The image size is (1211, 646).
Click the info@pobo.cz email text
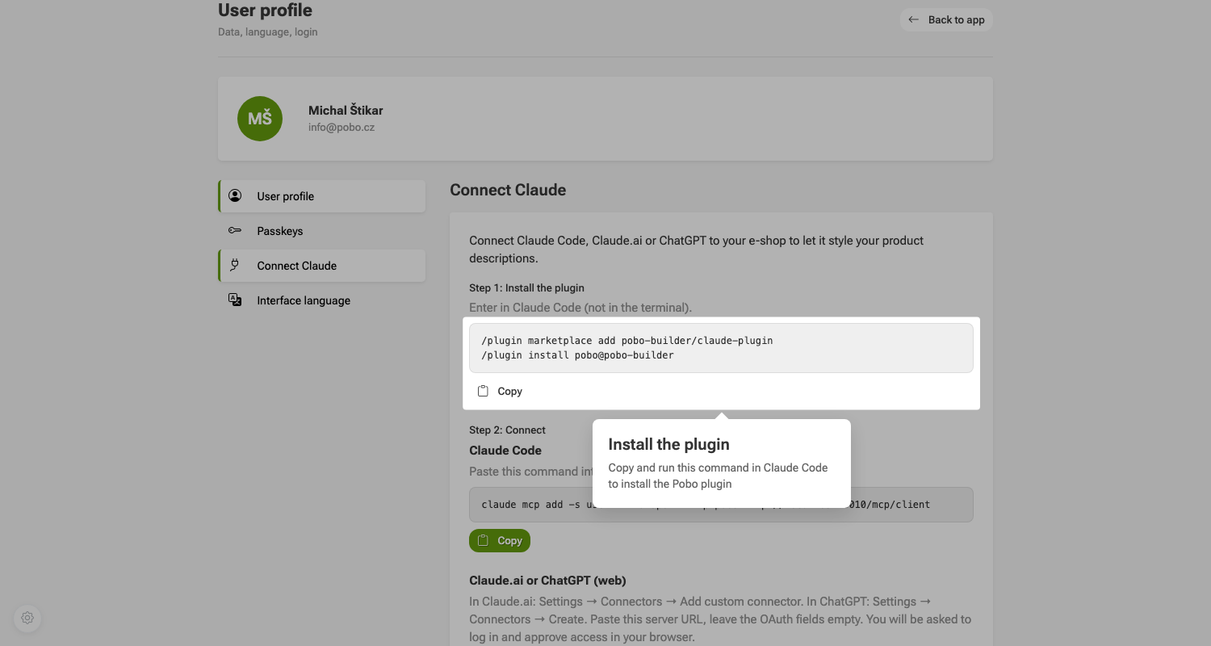point(342,128)
